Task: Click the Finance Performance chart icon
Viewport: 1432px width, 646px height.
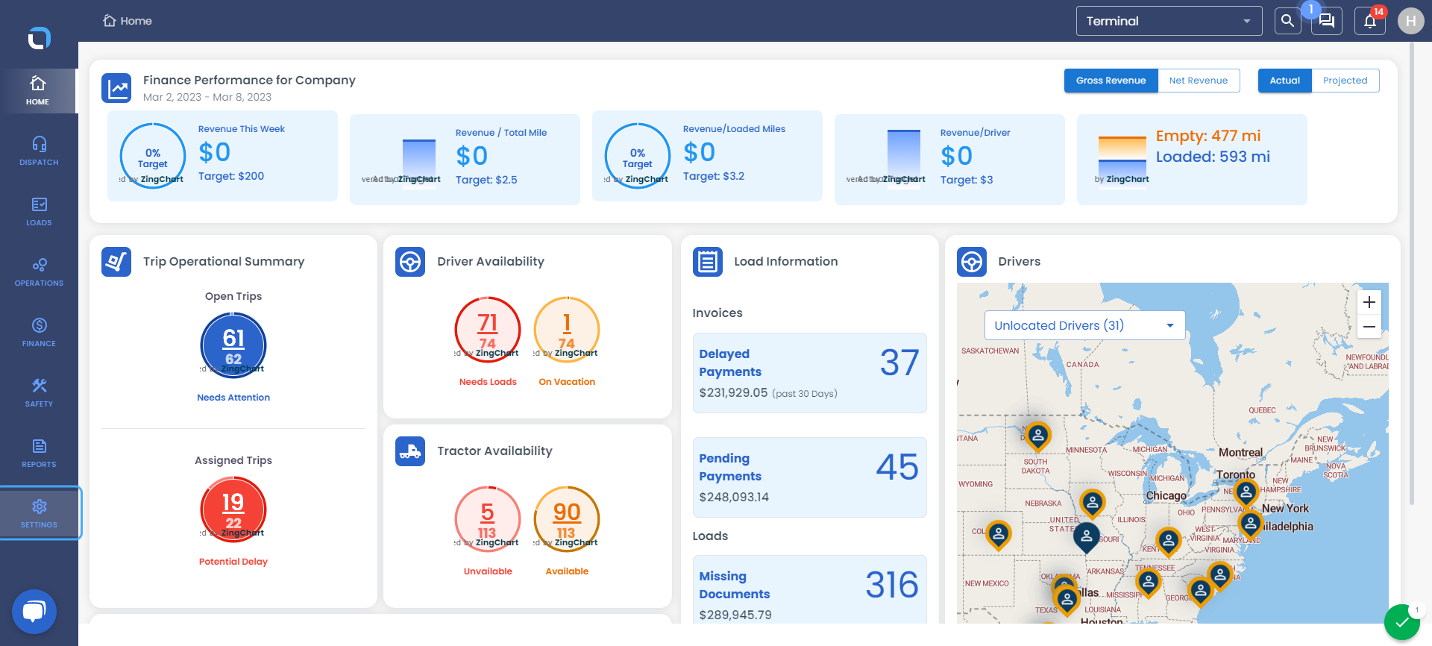Action: pyautogui.click(x=116, y=88)
